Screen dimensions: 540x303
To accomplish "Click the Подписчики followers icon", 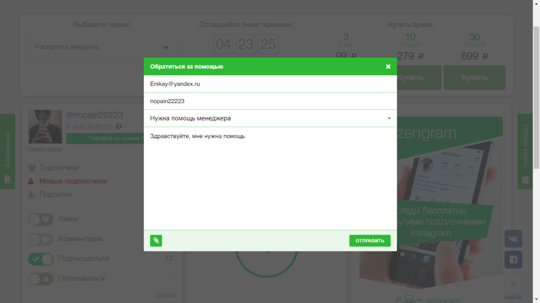I will click(32, 168).
